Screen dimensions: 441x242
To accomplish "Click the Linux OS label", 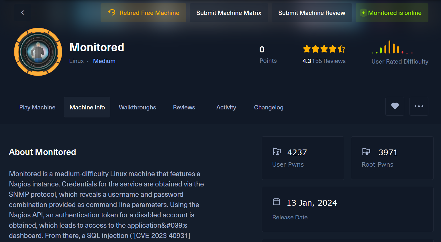I will pyautogui.click(x=77, y=61).
